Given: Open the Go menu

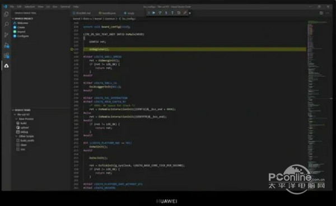Looking at the screenshot, I should [x=48, y=7].
